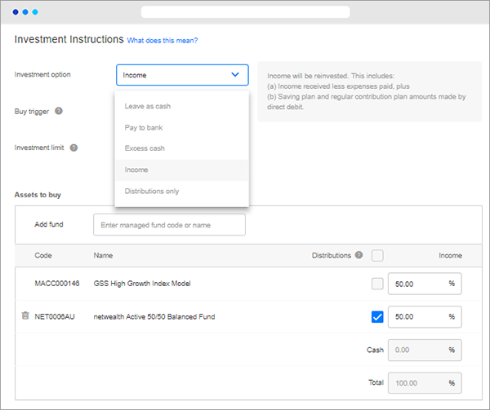
Task: Delete the NET0006AU fund row
Action: tap(25, 315)
